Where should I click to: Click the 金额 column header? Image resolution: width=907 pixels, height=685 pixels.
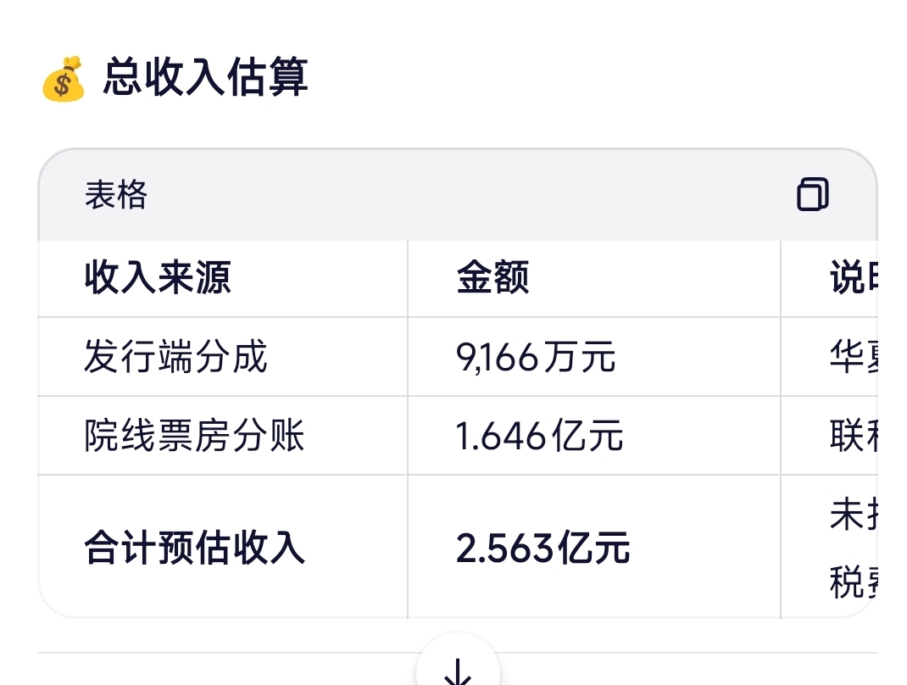pyautogui.click(x=492, y=278)
